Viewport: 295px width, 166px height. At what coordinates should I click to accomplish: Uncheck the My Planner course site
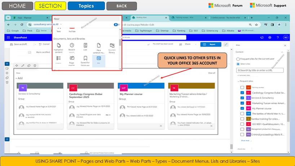click(242, 108)
